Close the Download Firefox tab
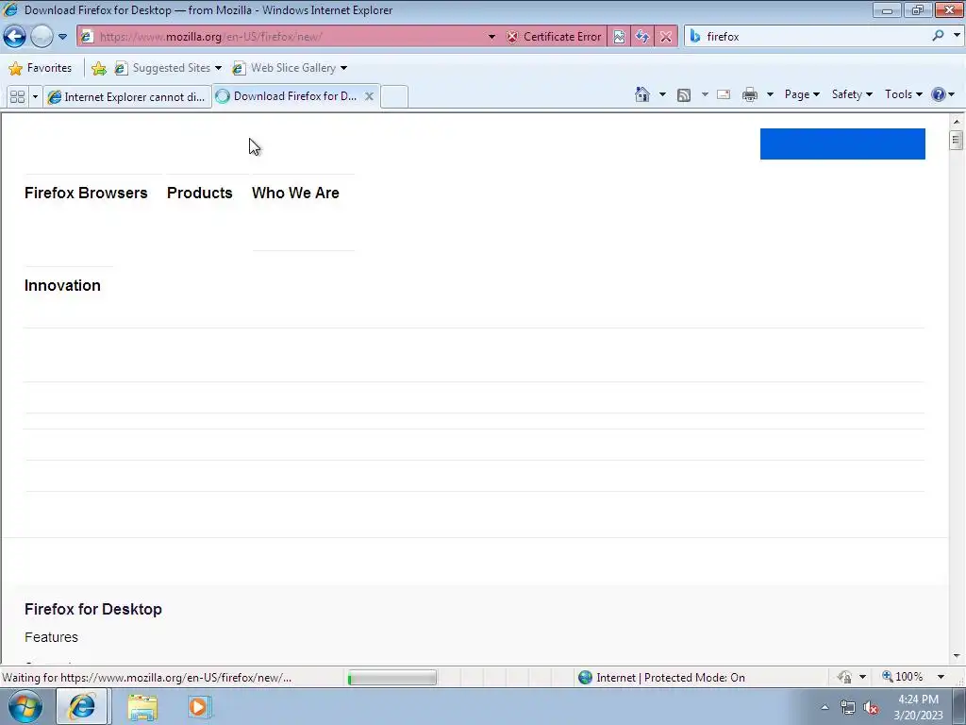The height and width of the screenshot is (725, 966). tap(369, 96)
